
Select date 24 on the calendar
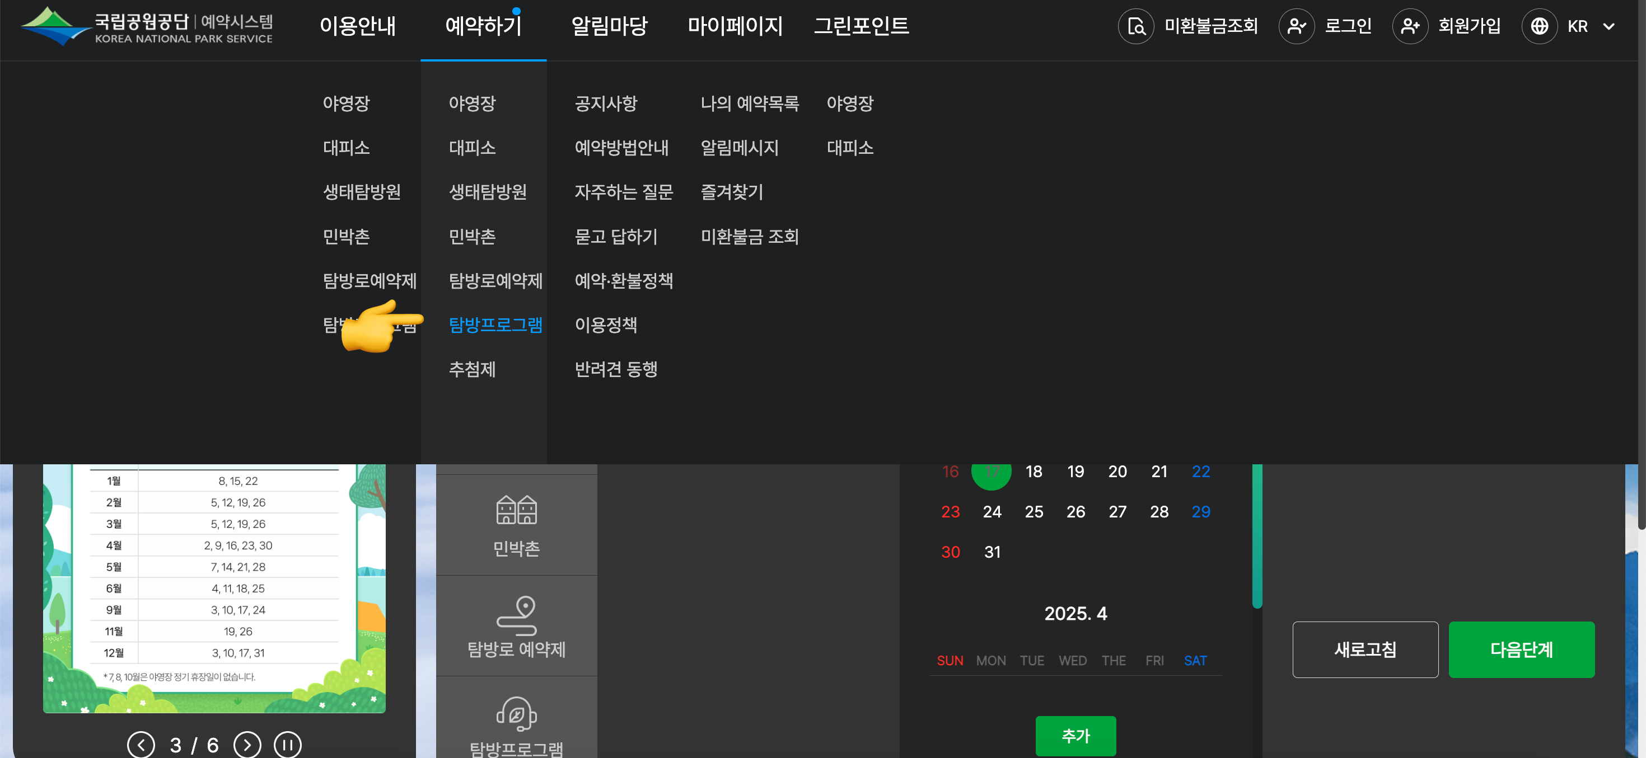(992, 511)
